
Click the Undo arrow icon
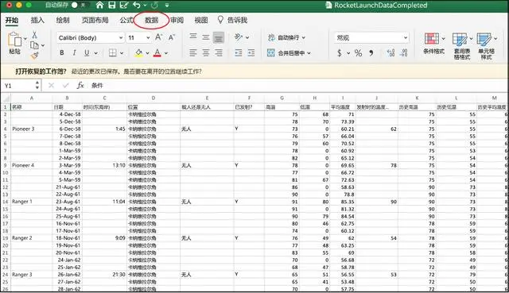point(136,5)
